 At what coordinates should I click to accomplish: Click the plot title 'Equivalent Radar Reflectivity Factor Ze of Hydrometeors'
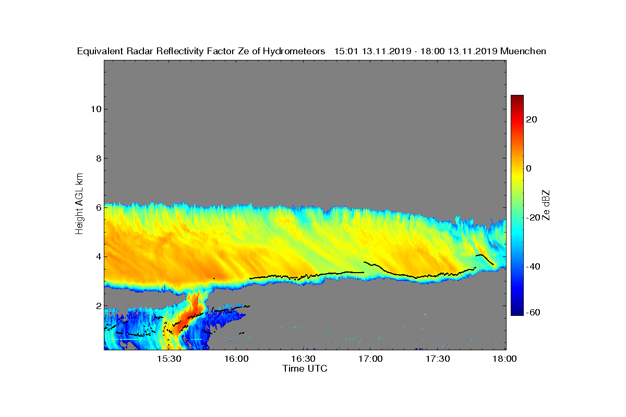[x=201, y=51]
